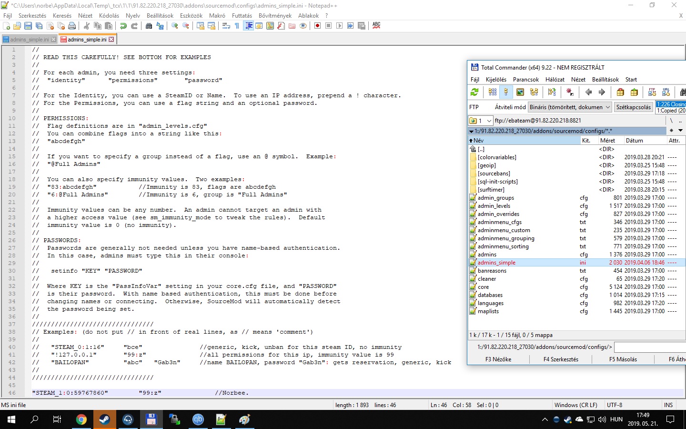686x429 pixels.
Task: Switch to the first admins_simple.ini tab
Action: [29, 40]
